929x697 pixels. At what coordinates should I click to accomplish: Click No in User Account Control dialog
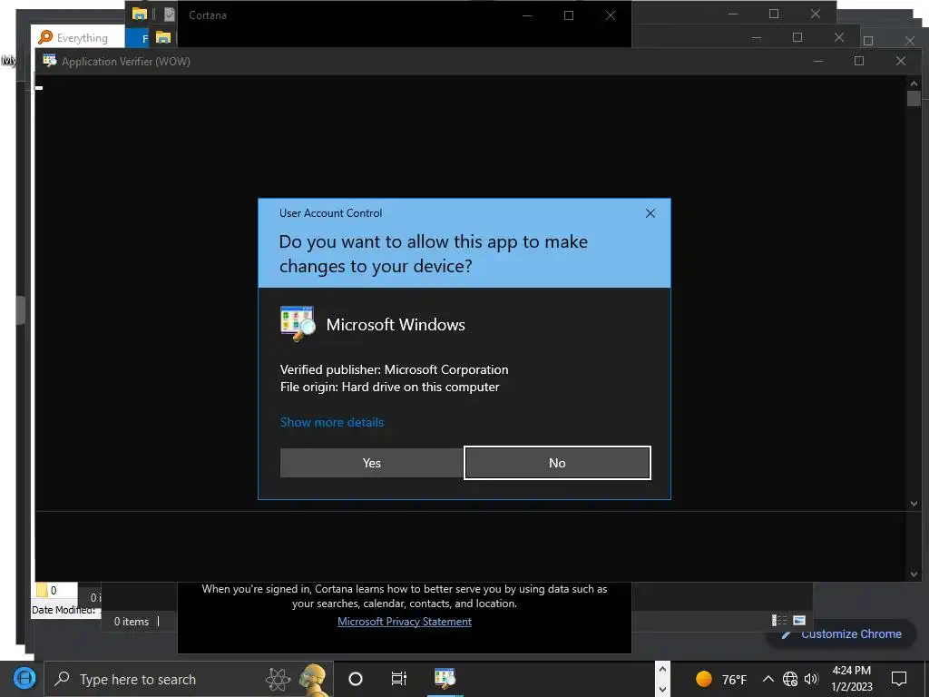557,463
